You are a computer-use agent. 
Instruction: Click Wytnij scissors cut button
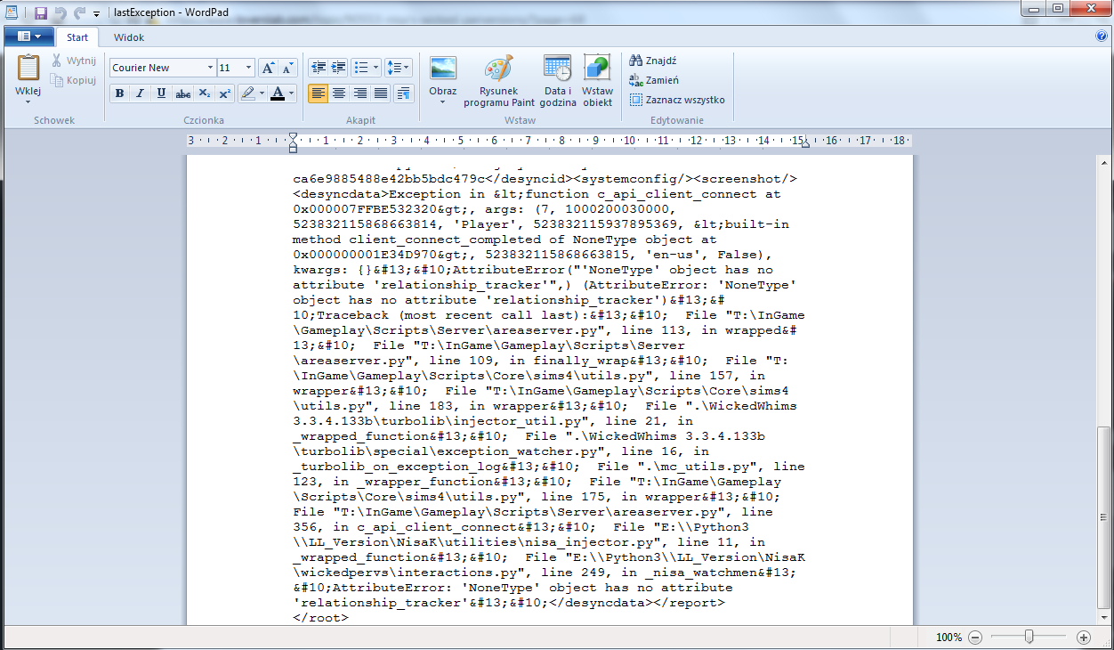(x=74, y=61)
